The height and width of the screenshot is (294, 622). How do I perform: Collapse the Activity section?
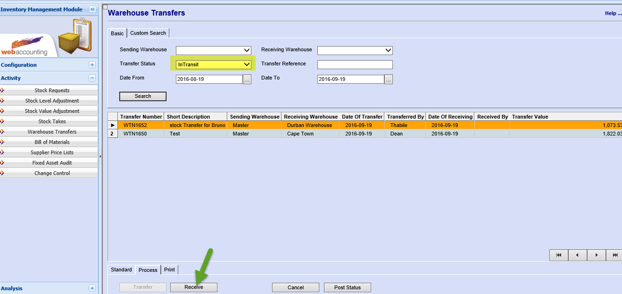(92, 78)
